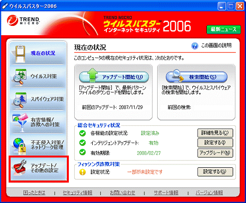Start scan with 検索開始(S)
Screen dimensions: 246x203
(x=197, y=77)
